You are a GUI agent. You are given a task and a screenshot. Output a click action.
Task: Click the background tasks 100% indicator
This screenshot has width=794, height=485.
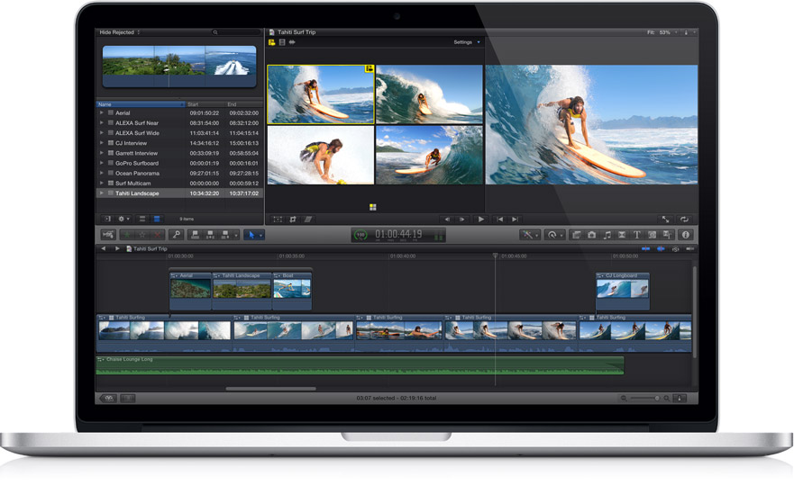(x=360, y=235)
